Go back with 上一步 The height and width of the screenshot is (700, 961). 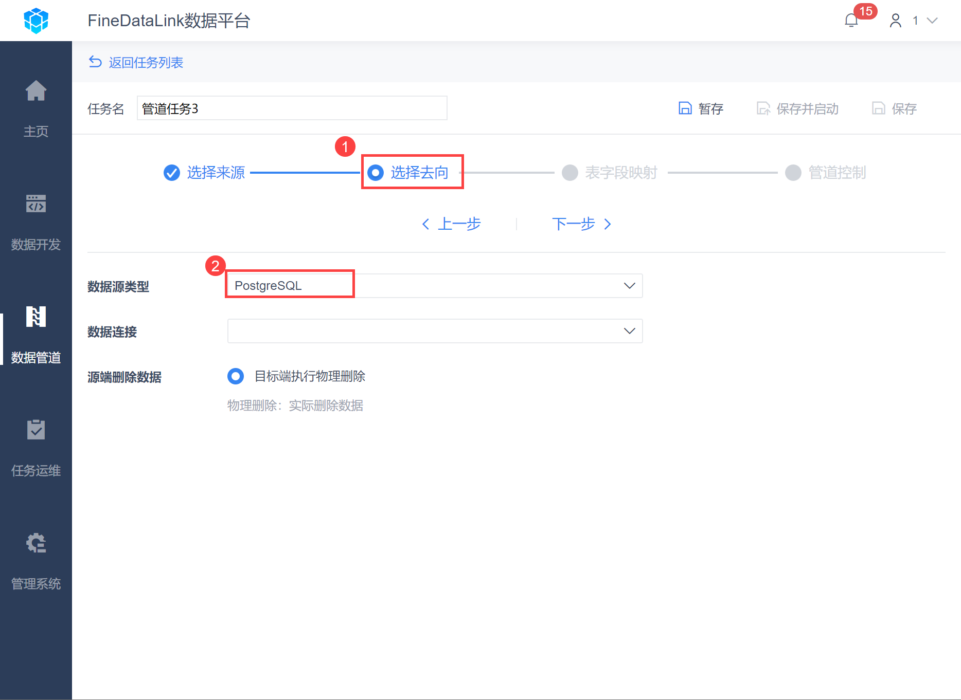pyautogui.click(x=451, y=224)
